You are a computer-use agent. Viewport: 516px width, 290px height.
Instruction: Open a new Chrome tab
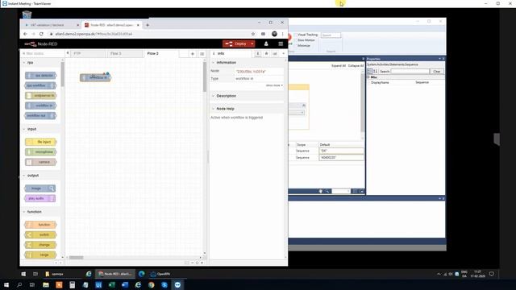point(148,25)
